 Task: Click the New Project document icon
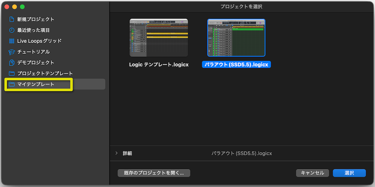pyautogui.click(x=12, y=19)
